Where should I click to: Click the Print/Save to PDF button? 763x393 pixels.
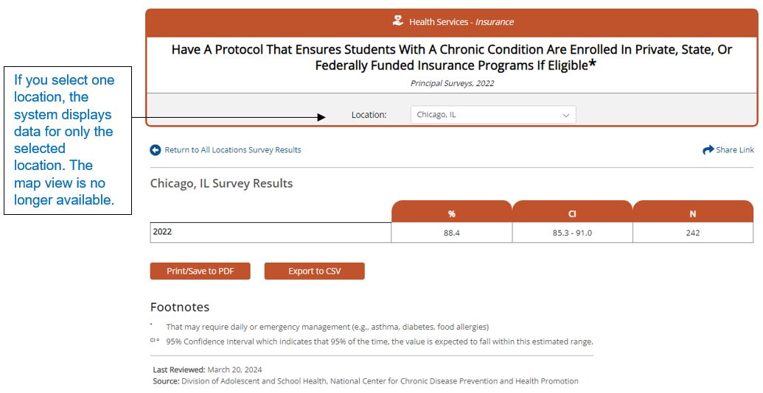coord(200,271)
